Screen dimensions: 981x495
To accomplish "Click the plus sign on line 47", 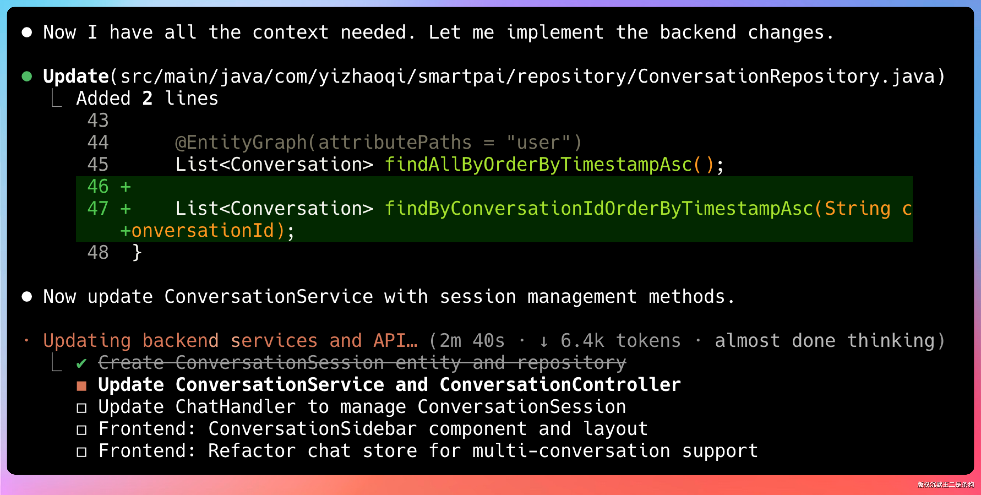I will click(x=125, y=209).
